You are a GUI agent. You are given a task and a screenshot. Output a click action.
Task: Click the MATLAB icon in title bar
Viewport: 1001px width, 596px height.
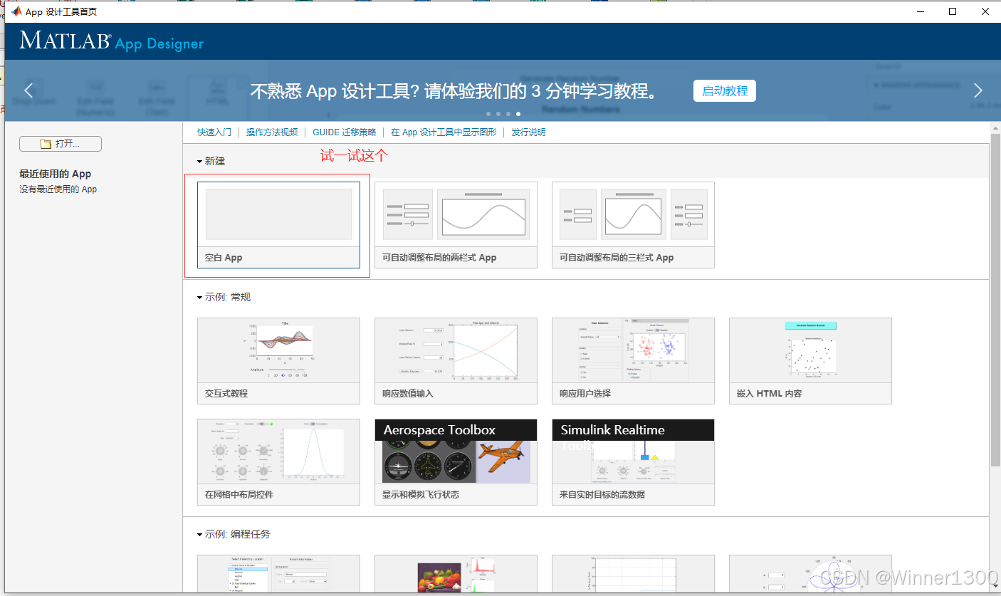(x=16, y=11)
